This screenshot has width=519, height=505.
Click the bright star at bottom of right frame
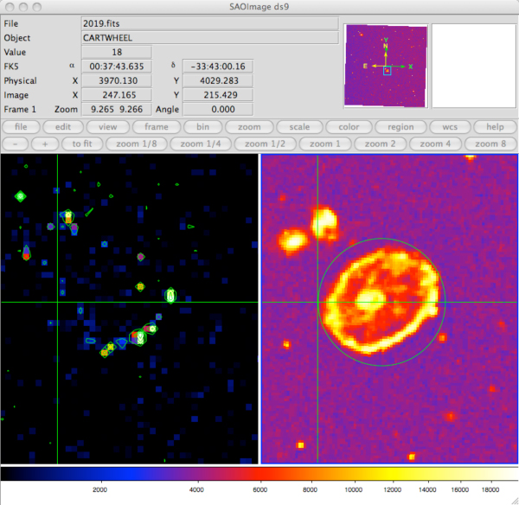click(412, 457)
